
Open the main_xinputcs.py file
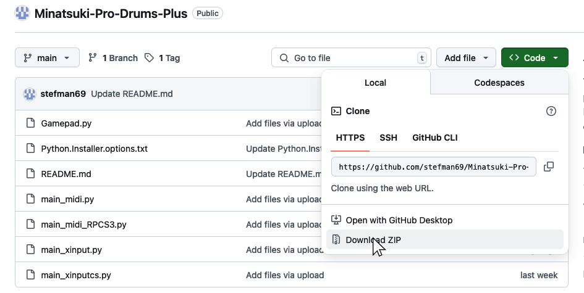(x=76, y=275)
